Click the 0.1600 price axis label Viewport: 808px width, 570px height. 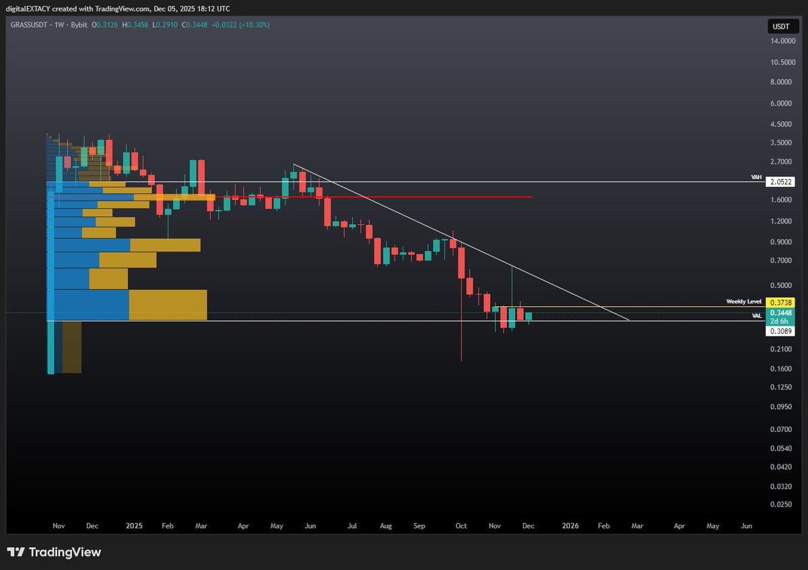click(x=782, y=369)
